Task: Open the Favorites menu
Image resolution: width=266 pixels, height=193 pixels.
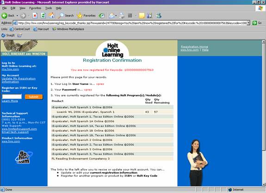Action: click(35, 8)
